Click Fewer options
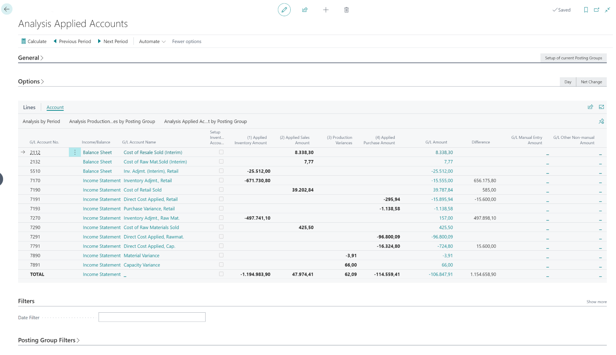The width and height of the screenshot is (616, 355). coord(187,41)
